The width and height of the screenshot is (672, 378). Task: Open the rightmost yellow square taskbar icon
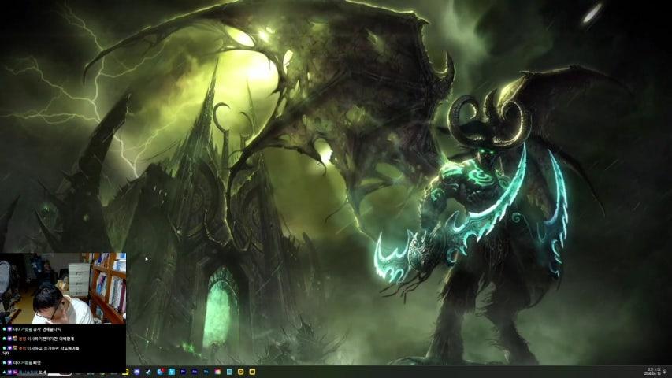point(252,371)
